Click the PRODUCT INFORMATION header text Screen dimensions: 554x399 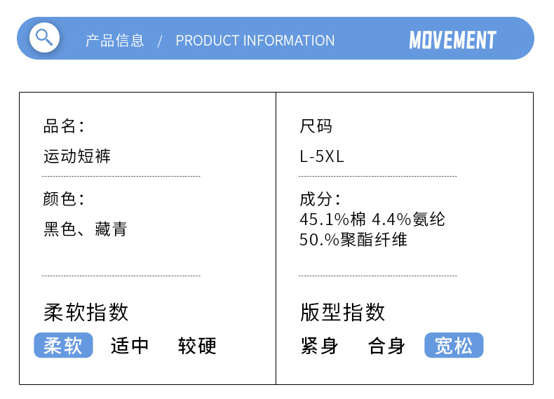click(x=255, y=41)
